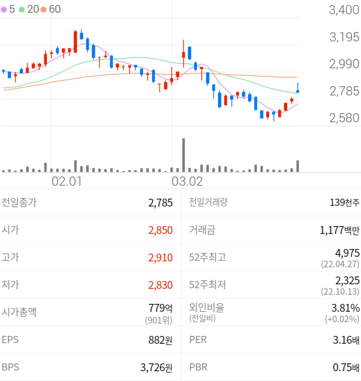
Task: Click the 52-week high date (22.04.27)
Action: coord(340,264)
